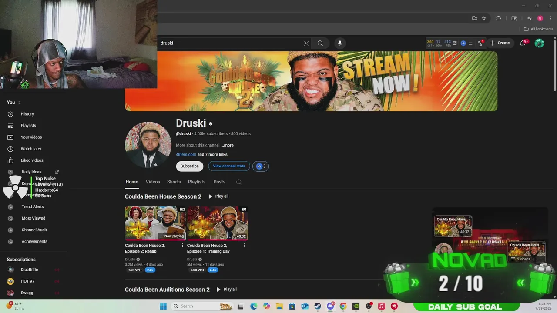Open Most Viewed in sidebar
The image size is (557, 313).
33,218
